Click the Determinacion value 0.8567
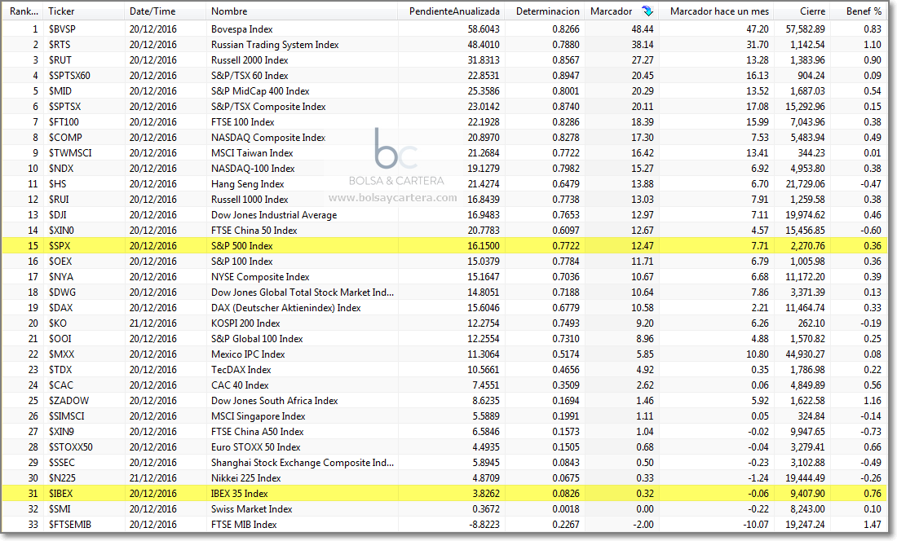 [x=566, y=60]
